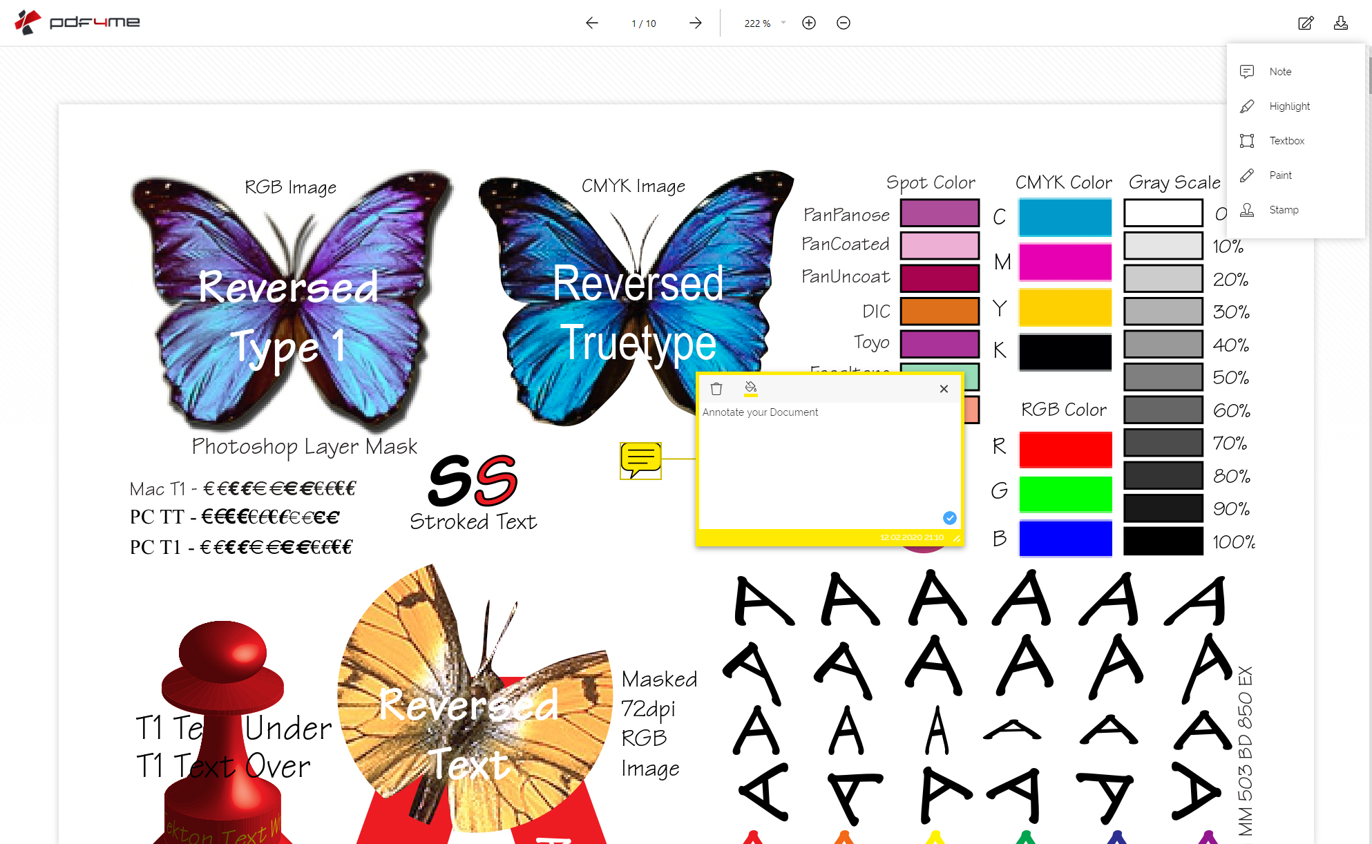Screen dimensions: 1372x844
Task: Choose Highlight from annotation menu
Action: tap(1288, 106)
